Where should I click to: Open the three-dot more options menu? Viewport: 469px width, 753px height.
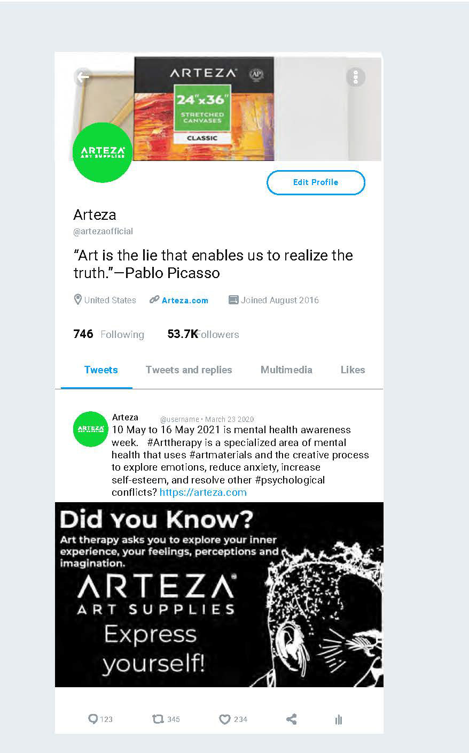click(355, 77)
